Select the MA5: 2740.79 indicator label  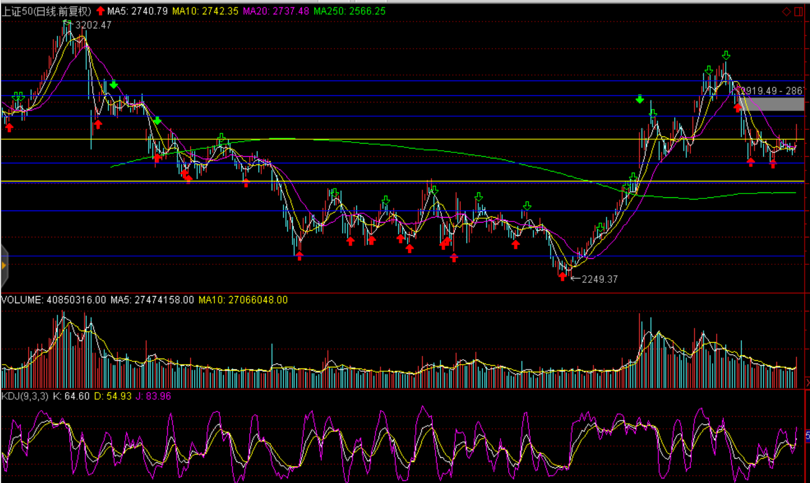138,11
